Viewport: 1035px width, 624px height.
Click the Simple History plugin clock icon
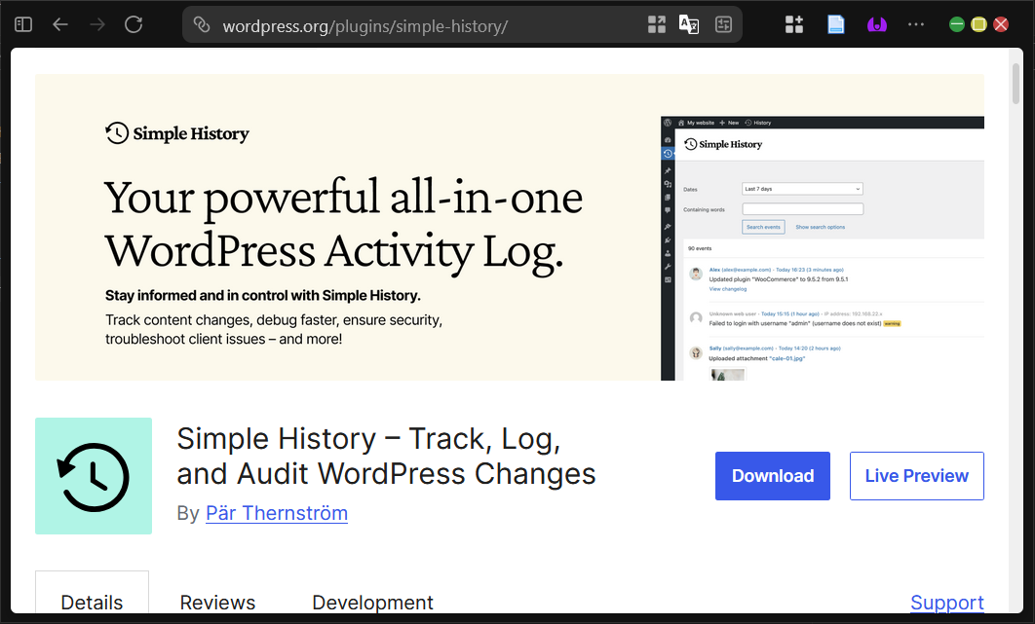[x=94, y=476]
